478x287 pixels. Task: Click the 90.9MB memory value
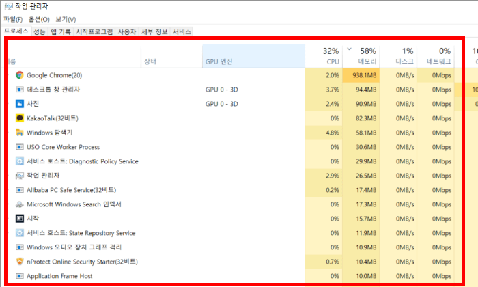pyautogui.click(x=366, y=104)
